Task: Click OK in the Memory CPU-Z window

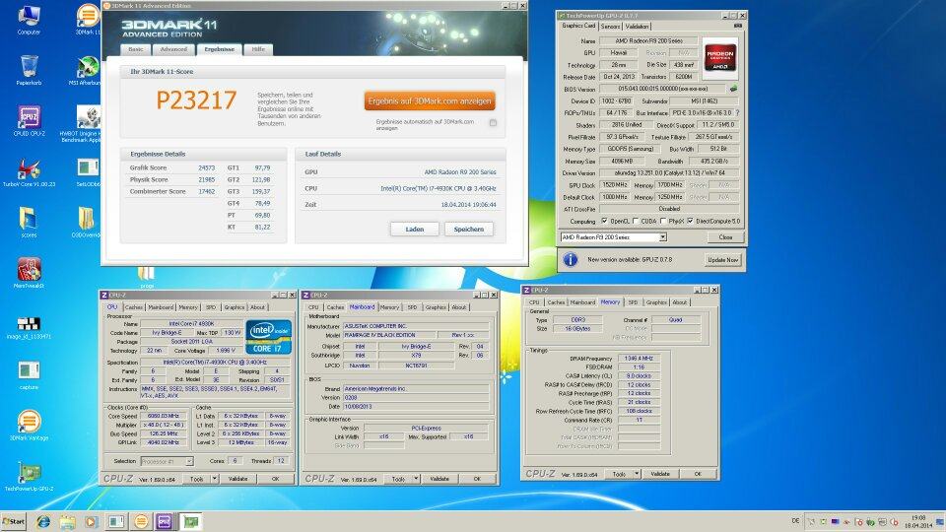Action: (698, 474)
